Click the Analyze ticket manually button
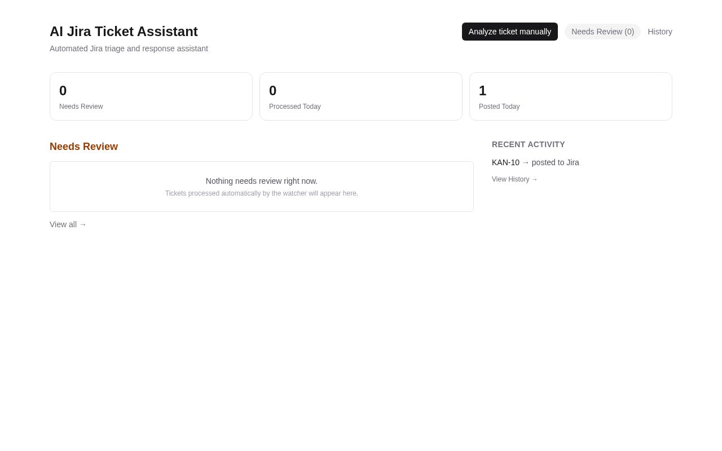 click(510, 32)
